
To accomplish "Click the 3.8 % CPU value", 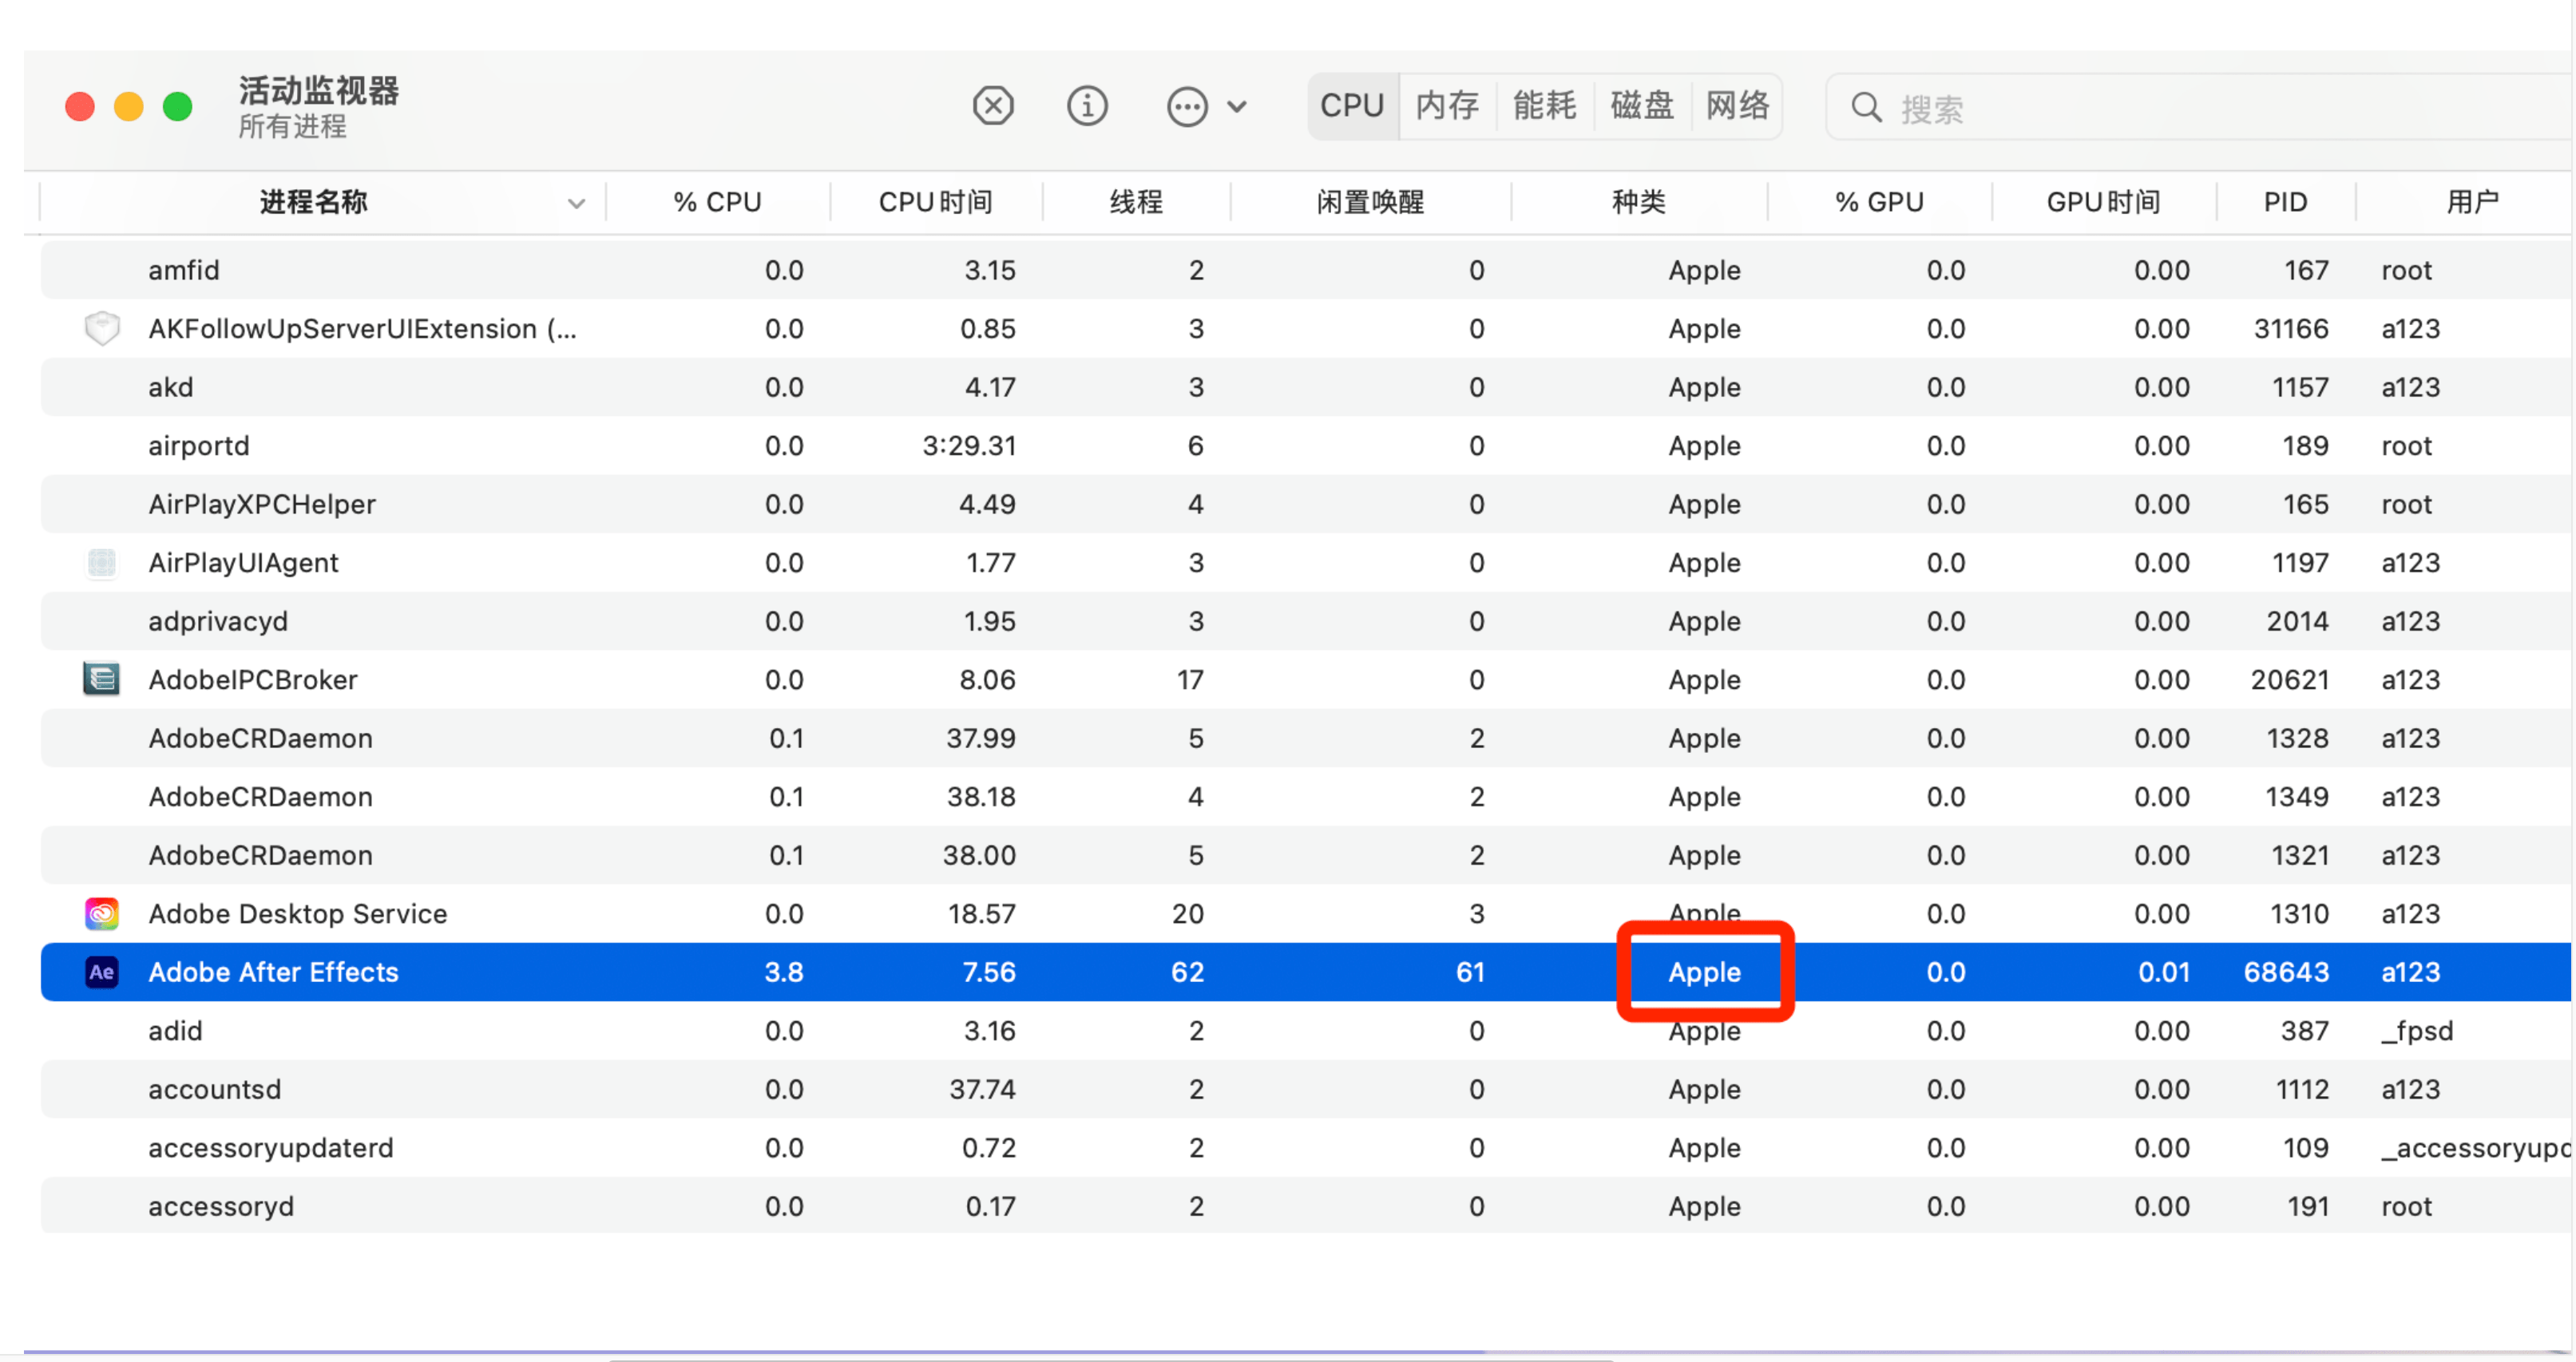I will tap(784, 972).
